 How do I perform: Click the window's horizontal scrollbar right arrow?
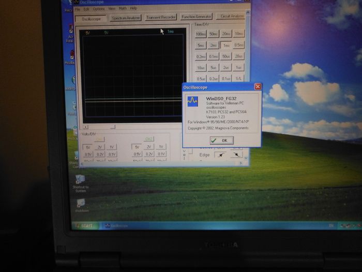pyautogui.click(x=241, y=163)
